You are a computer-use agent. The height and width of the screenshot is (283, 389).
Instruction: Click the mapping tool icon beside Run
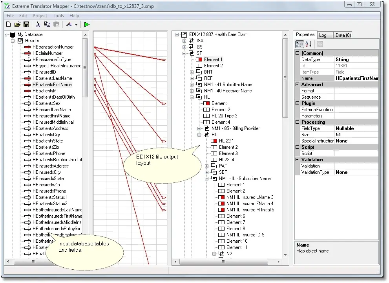point(69,24)
